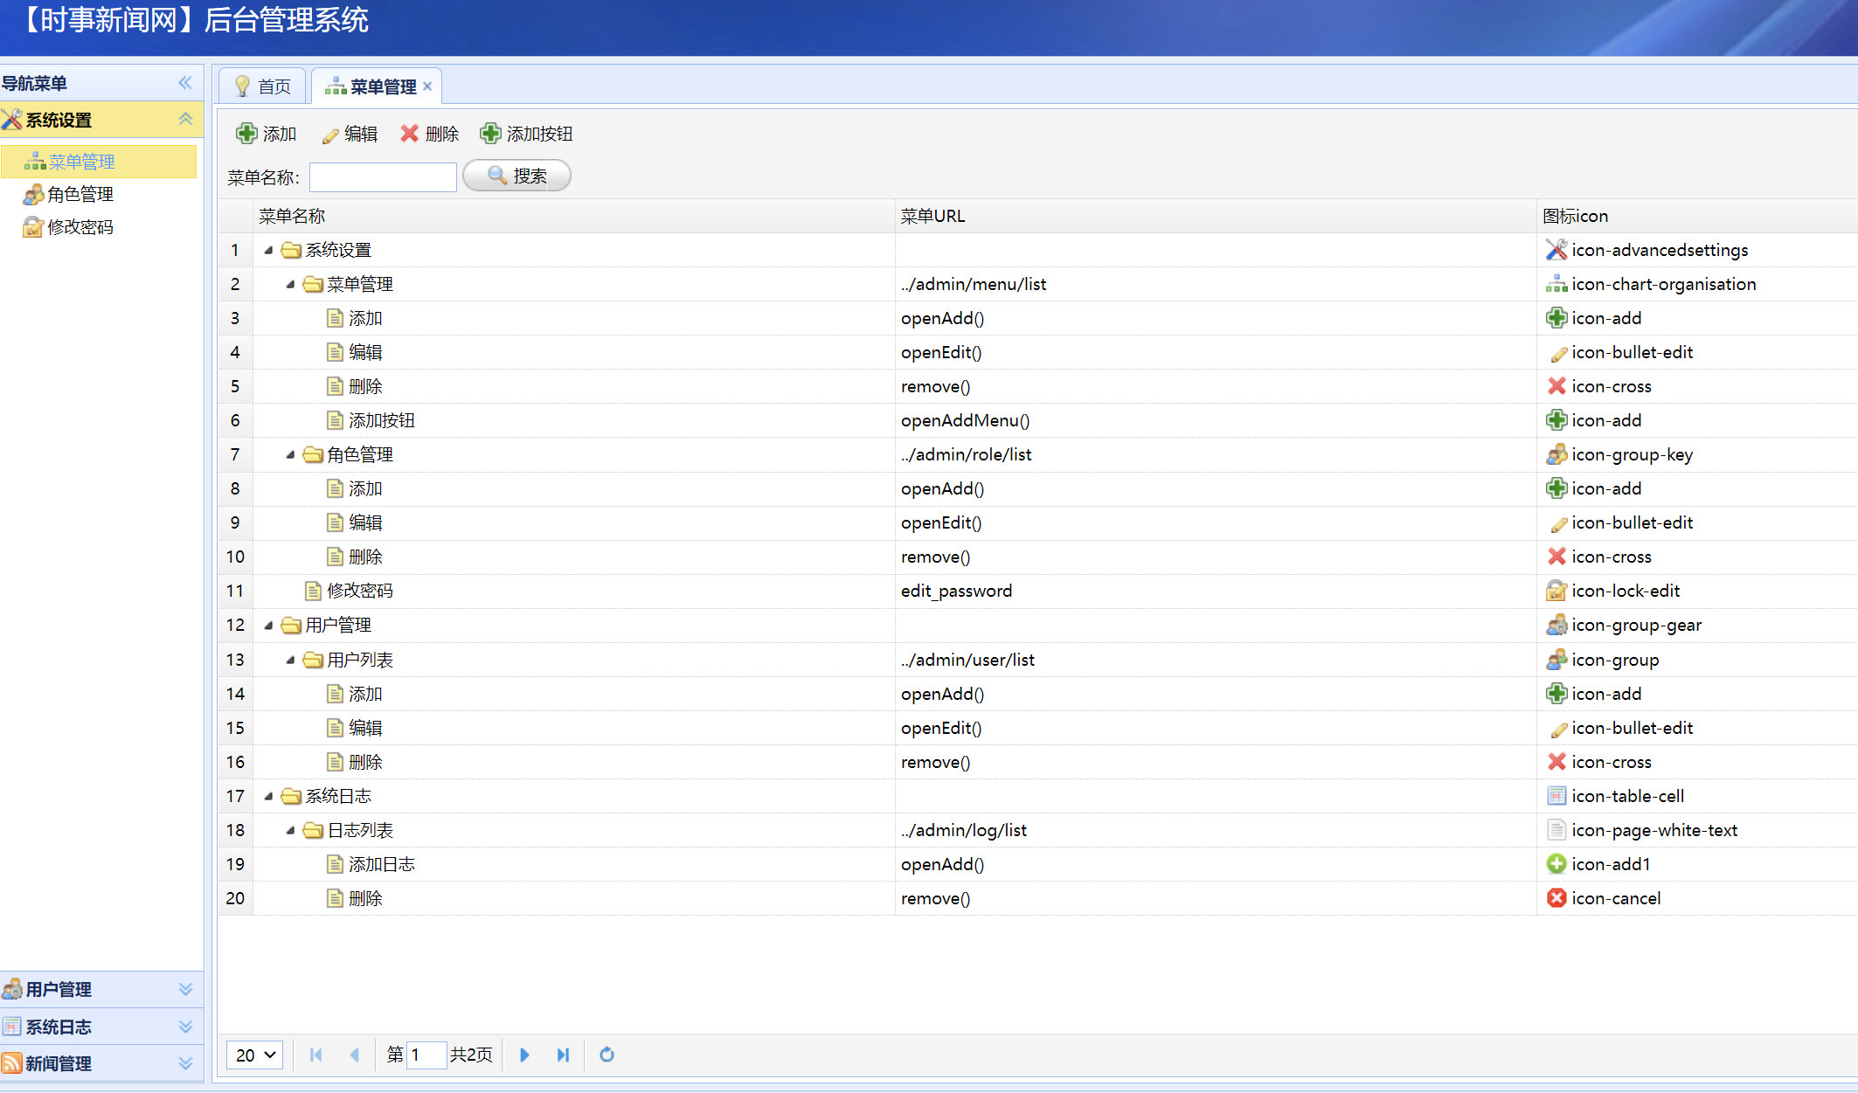Screen dimensions: 1858x1093
Task: Switch to the 首页 tab
Action: (x=263, y=86)
